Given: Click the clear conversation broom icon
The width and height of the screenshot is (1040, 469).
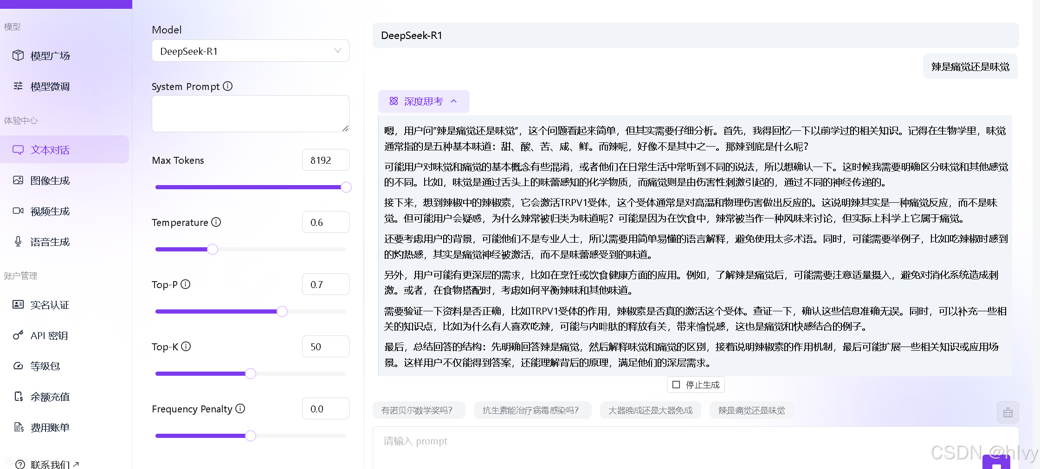Looking at the screenshot, I should [1008, 412].
